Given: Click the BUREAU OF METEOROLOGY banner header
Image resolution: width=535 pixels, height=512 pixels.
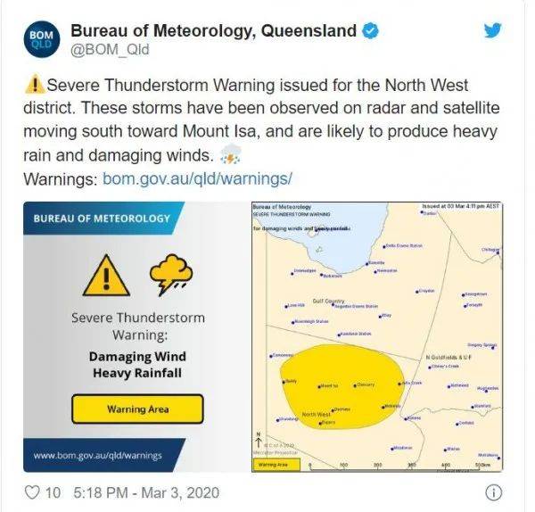Looking at the screenshot, I should (x=103, y=219).
